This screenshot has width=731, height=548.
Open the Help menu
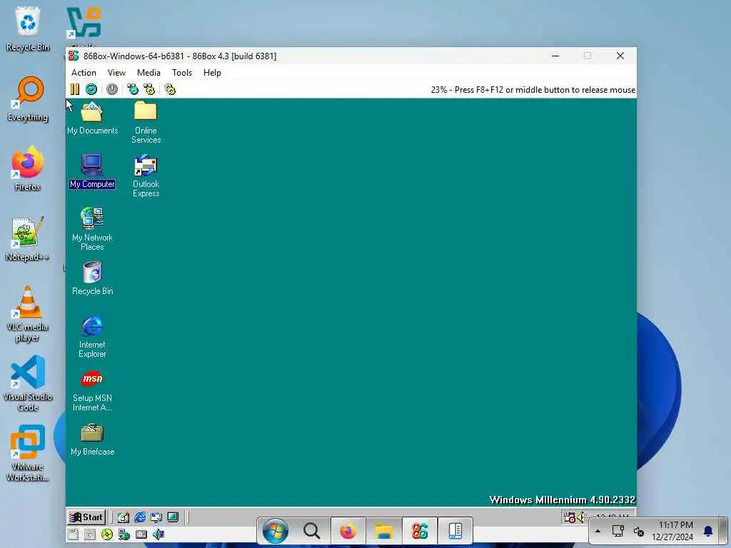pyautogui.click(x=212, y=73)
